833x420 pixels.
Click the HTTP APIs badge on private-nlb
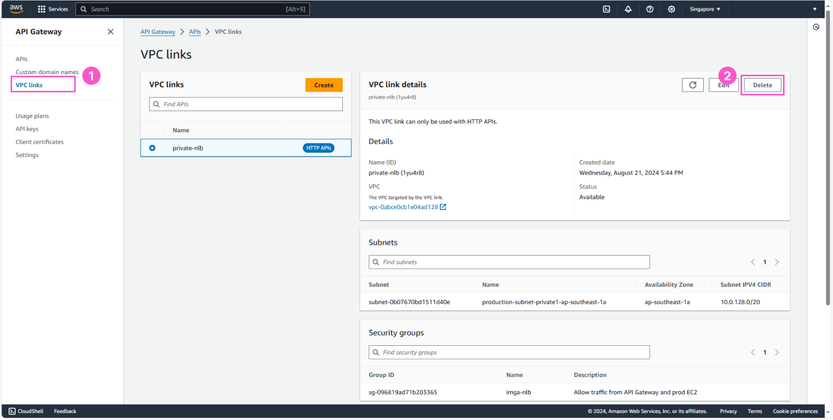tap(319, 148)
